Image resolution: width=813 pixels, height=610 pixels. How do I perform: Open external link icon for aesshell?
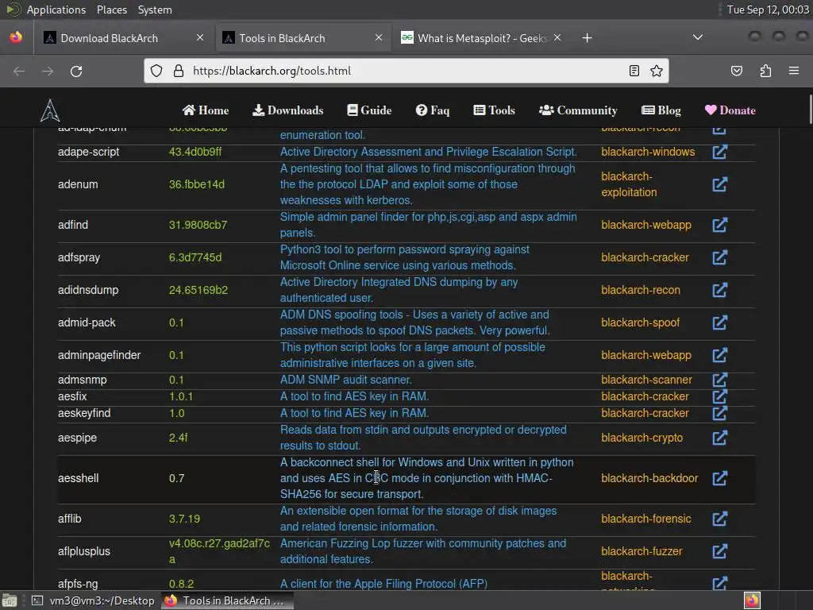tap(719, 478)
